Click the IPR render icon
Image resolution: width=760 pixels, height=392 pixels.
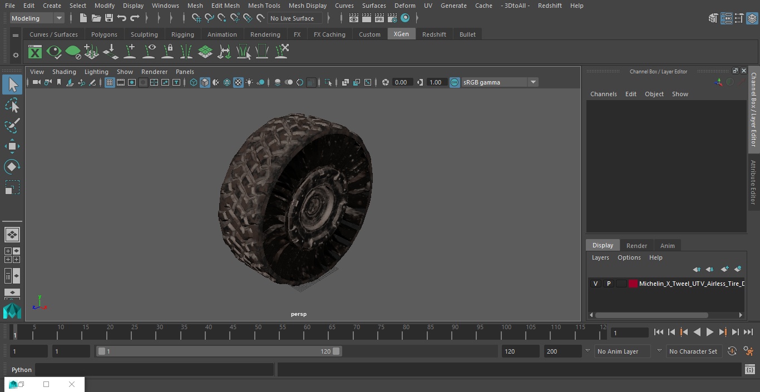click(379, 18)
